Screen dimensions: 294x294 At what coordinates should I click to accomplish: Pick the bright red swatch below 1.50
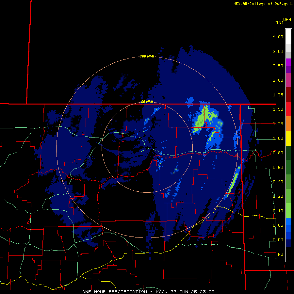pyautogui.click(x=288, y=109)
